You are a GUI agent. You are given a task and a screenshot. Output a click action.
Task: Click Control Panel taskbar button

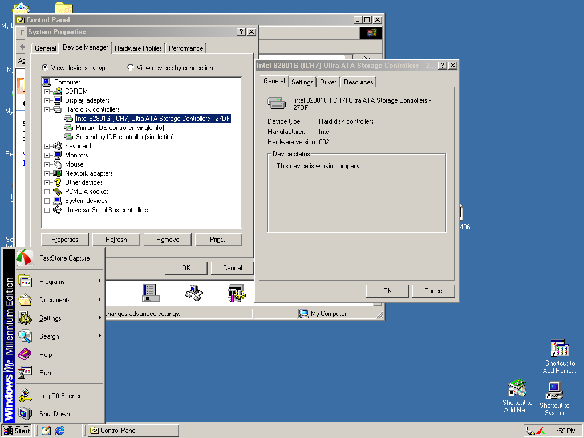point(133,431)
